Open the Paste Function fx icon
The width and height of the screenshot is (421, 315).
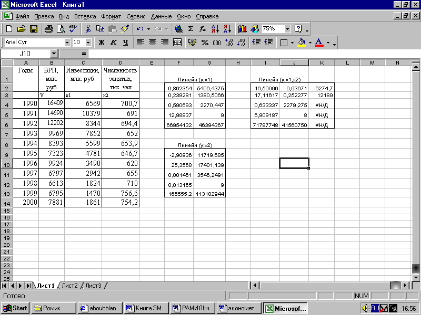(x=203, y=29)
